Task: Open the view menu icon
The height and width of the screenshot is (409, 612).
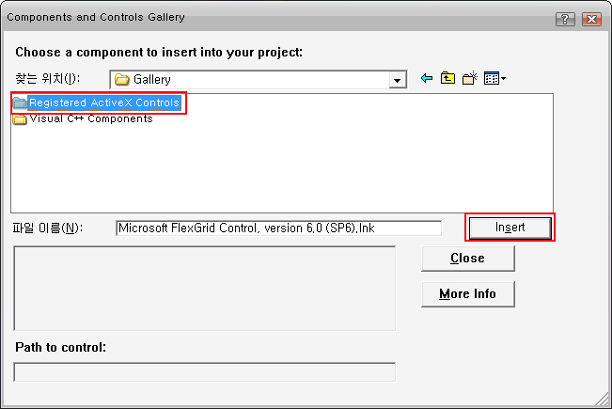Action: 494,78
